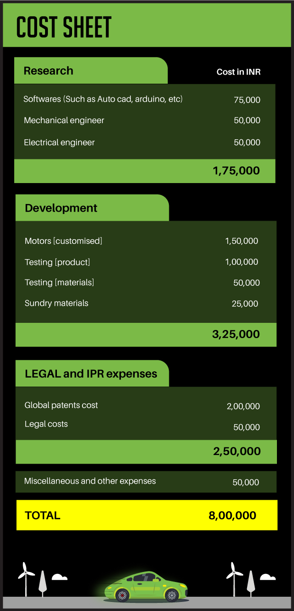
Task: Click the yellow TOTAL bar
Action: [147, 515]
